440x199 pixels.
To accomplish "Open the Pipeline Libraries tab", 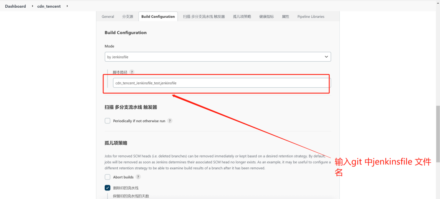I will pos(311,17).
